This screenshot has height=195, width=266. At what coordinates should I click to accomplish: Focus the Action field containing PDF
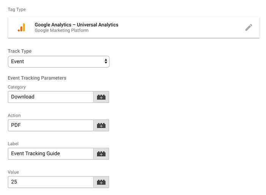coord(51,125)
